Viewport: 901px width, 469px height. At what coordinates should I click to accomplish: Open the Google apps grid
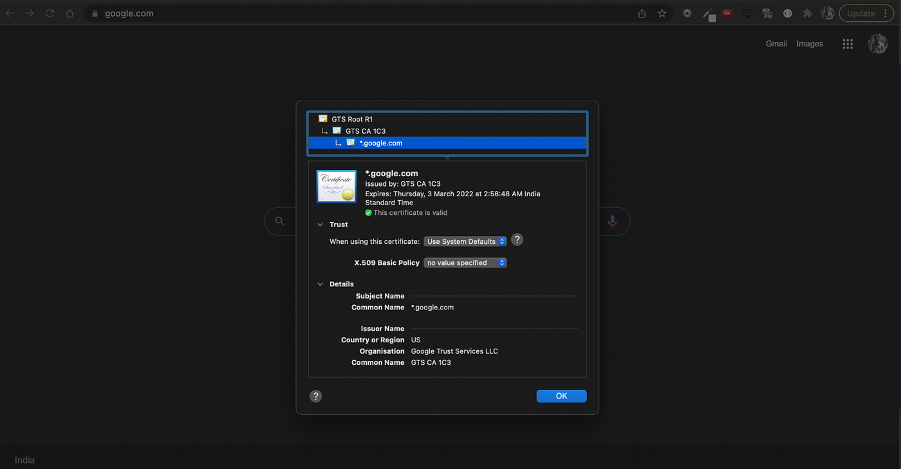(848, 44)
